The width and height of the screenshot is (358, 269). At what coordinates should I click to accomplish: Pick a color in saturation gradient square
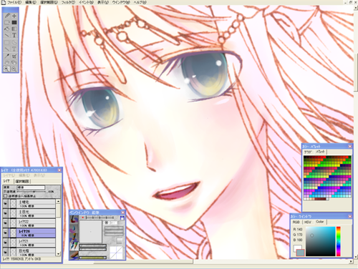point(321,241)
